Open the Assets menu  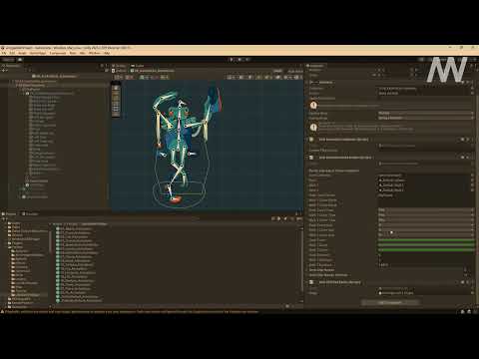(22, 53)
